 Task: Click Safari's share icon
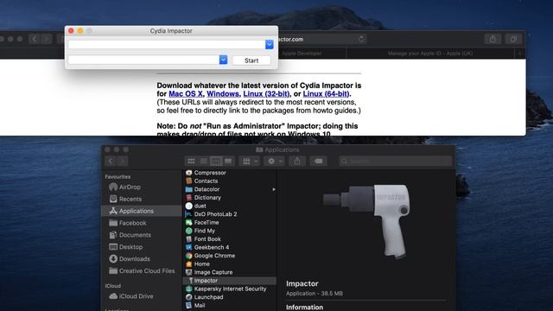[493, 39]
